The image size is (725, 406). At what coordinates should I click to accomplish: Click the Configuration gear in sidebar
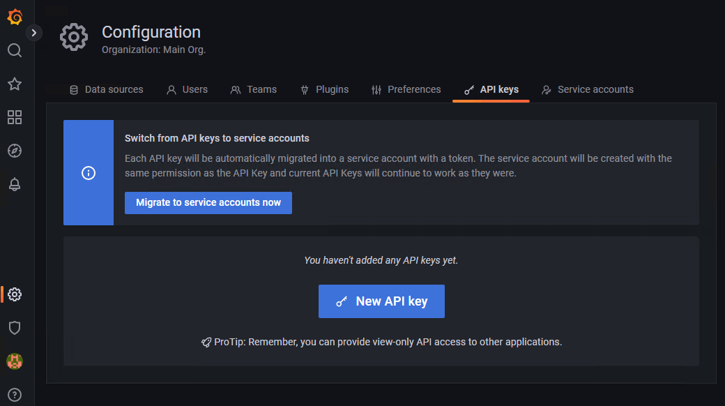click(15, 294)
